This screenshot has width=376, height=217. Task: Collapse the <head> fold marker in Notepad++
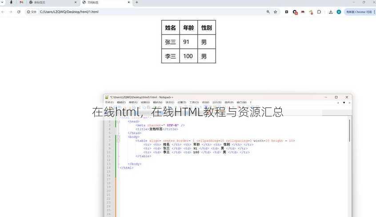coord(118,121)
